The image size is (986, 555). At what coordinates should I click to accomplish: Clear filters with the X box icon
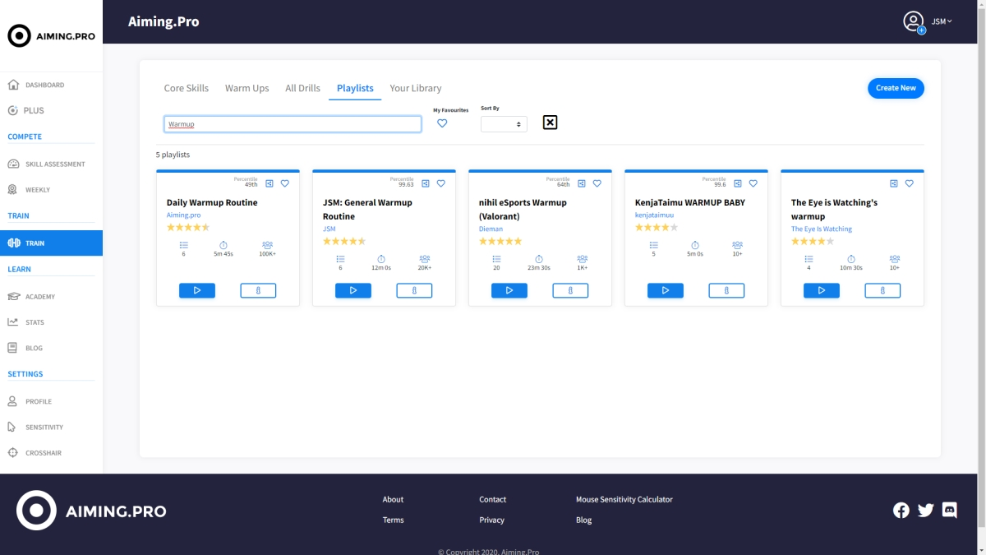tap(550, 123)
